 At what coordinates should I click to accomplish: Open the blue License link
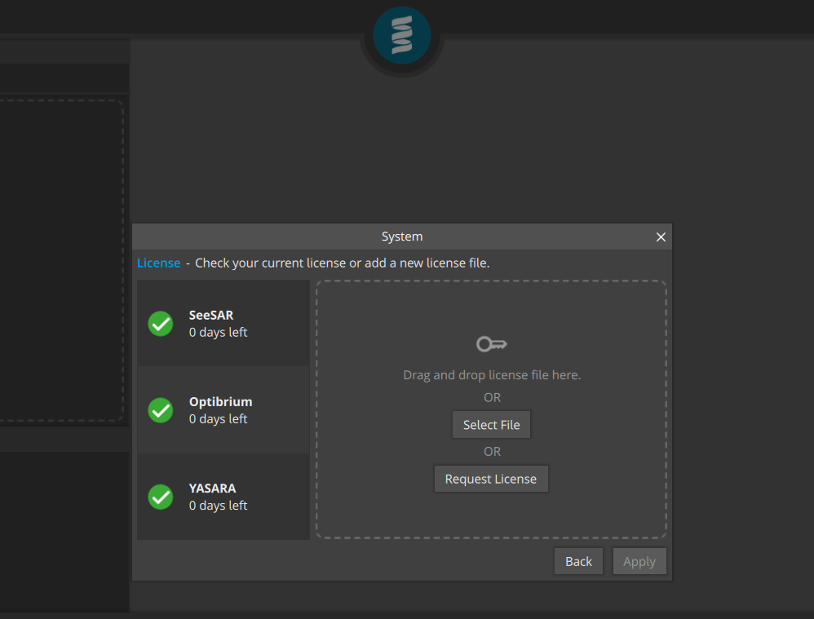click(x=158, y=263)
